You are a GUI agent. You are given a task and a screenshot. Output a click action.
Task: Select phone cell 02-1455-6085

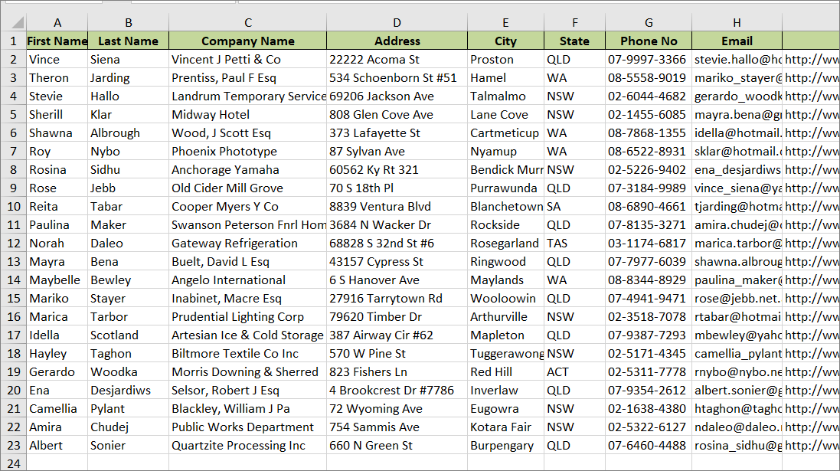(649, 115)
